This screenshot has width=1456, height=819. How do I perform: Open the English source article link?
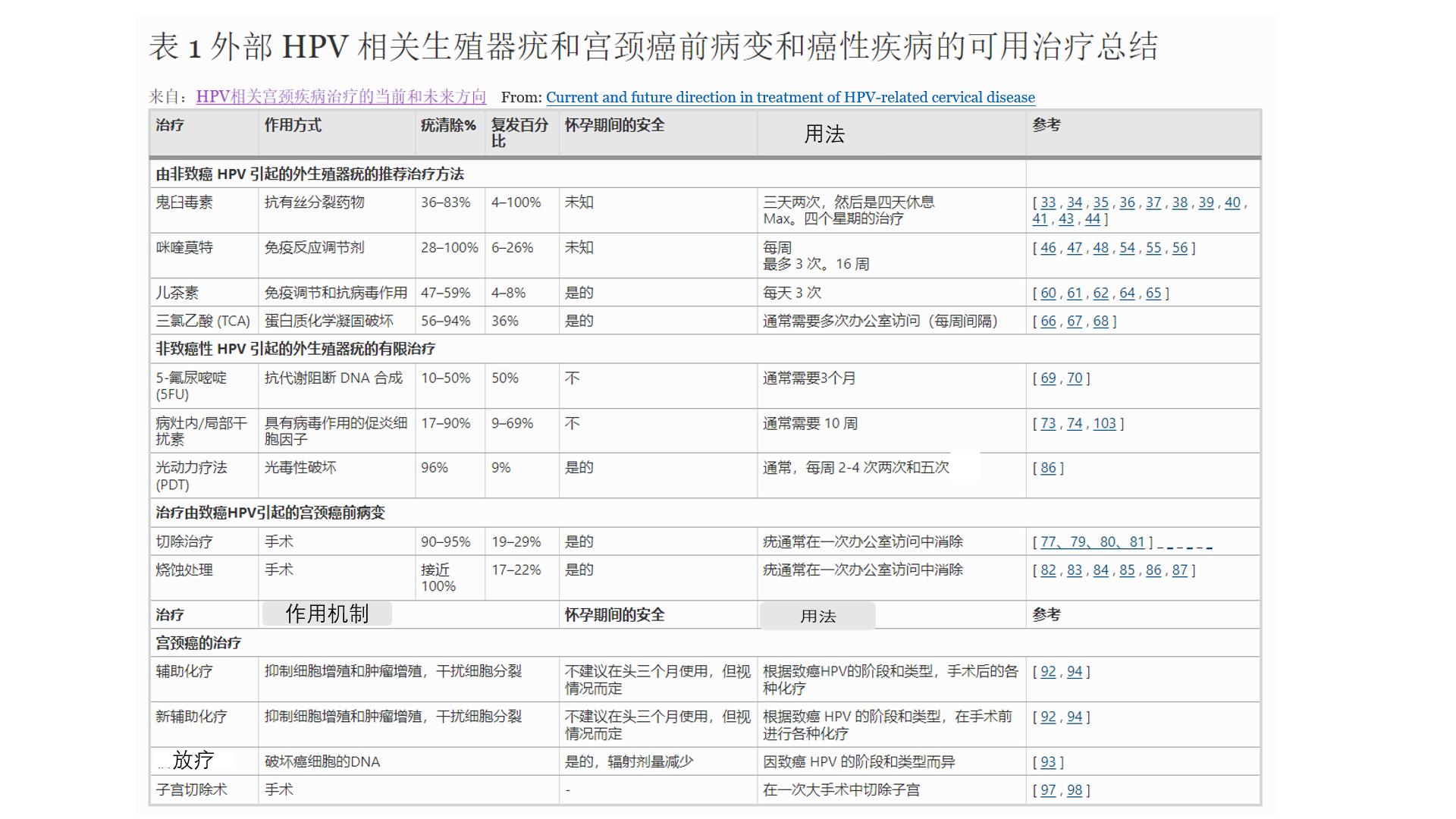(x=790, y=97)
